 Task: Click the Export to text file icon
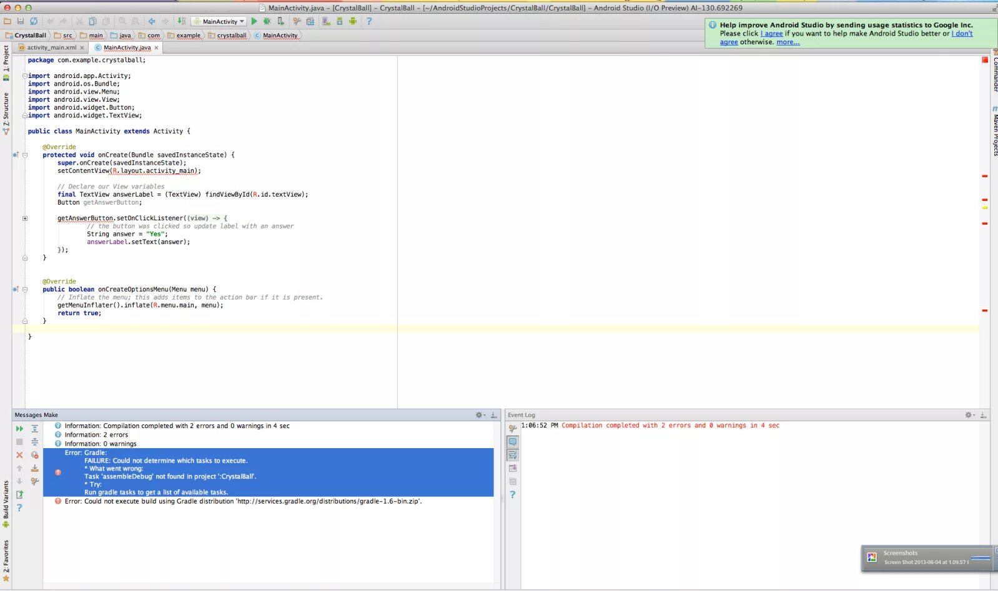click(19, 494)
